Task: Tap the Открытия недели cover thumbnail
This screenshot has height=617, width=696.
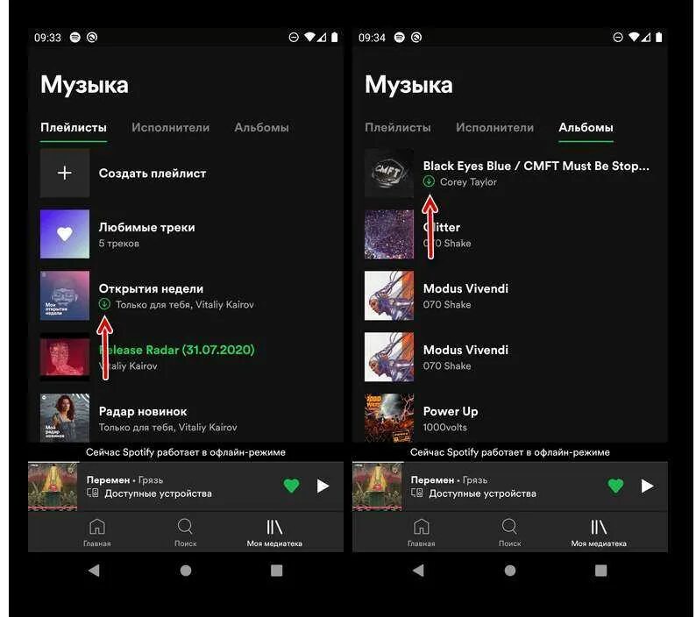Action: click(65, 295)
